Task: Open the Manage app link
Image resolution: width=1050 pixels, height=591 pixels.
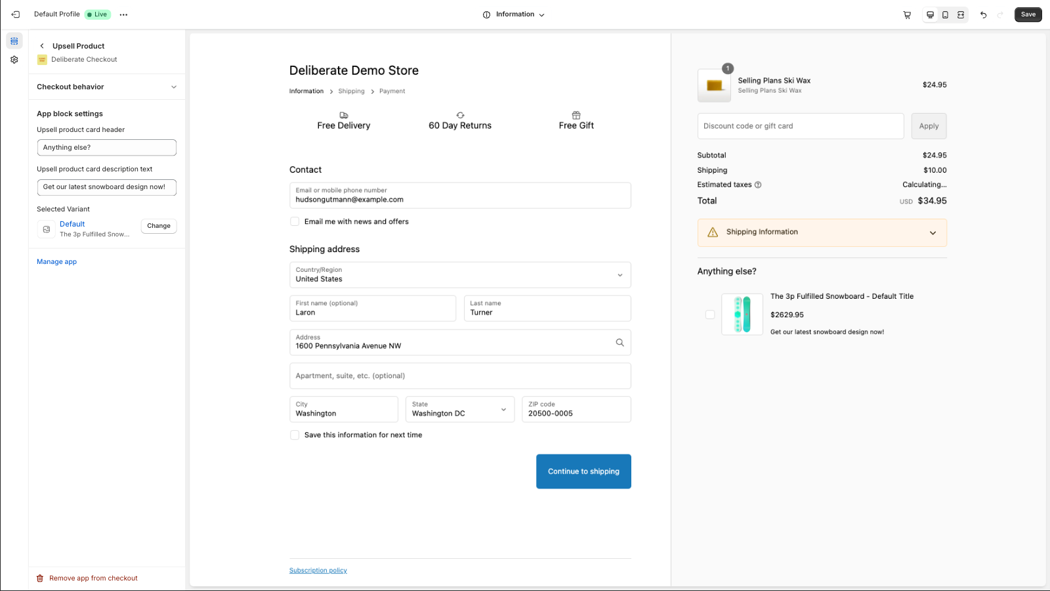Action: (56, 262)
